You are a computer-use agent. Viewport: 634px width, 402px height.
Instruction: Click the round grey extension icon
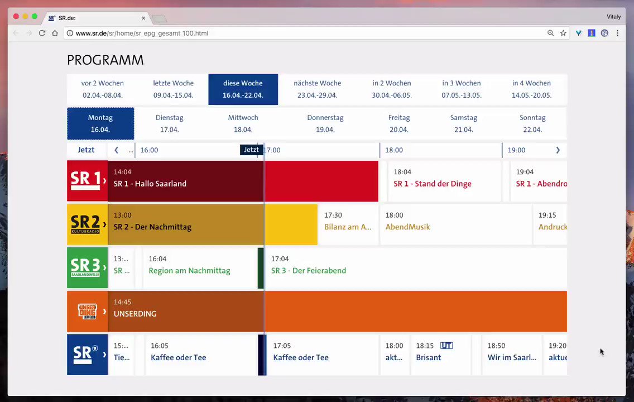(x=604, y=33)
